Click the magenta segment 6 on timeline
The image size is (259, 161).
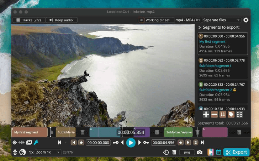tap(215, 132)
